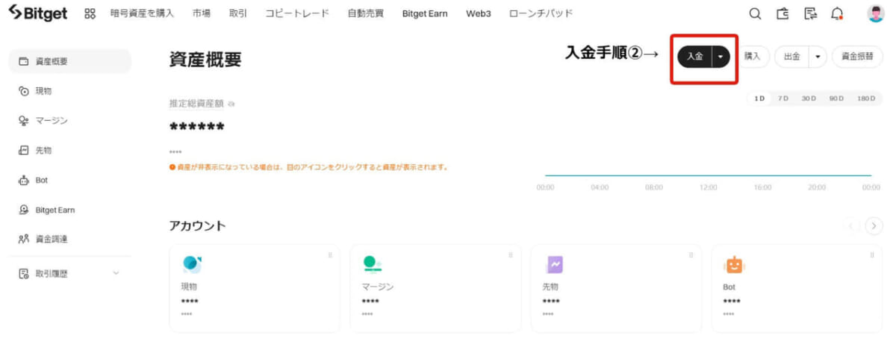Click the 入金 deposit button

(695, 57)
